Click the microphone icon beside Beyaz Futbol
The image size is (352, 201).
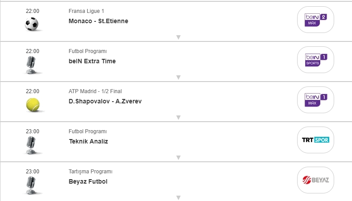[x=31, y=185]
